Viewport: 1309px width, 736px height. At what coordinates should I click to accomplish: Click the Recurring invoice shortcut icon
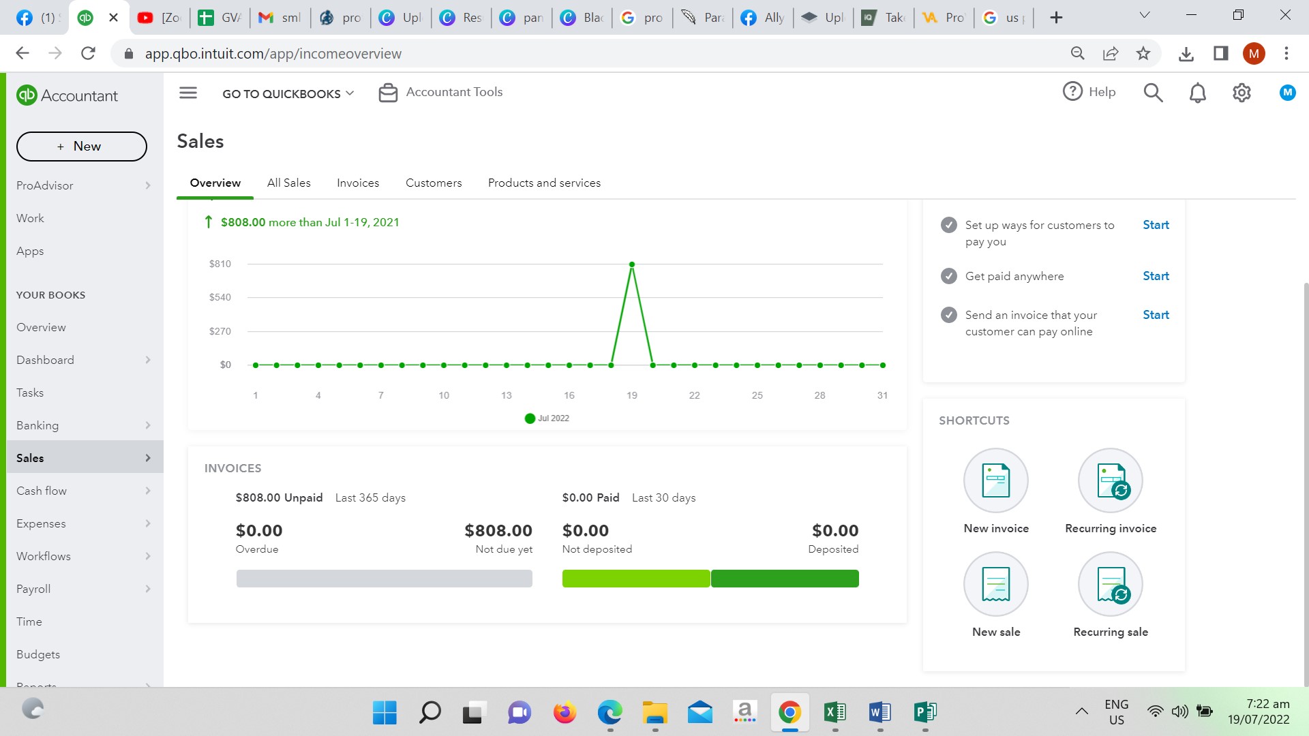click(x=1110, y=480)
